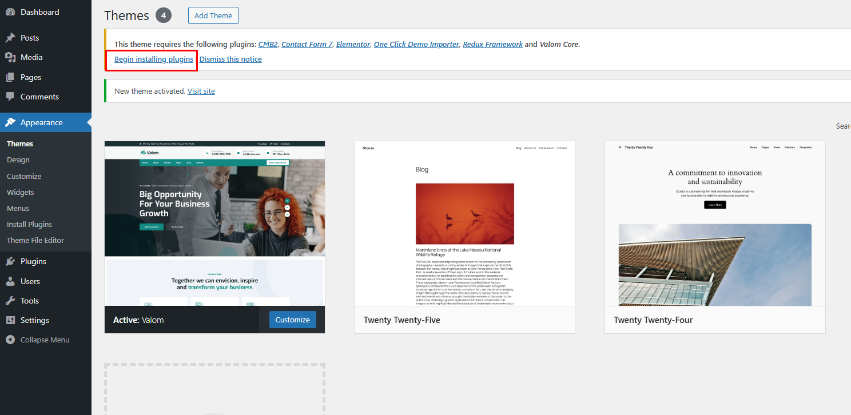Click the Add Theme button
This screenshot has width=851, height=415.
[x=213, y=15]
